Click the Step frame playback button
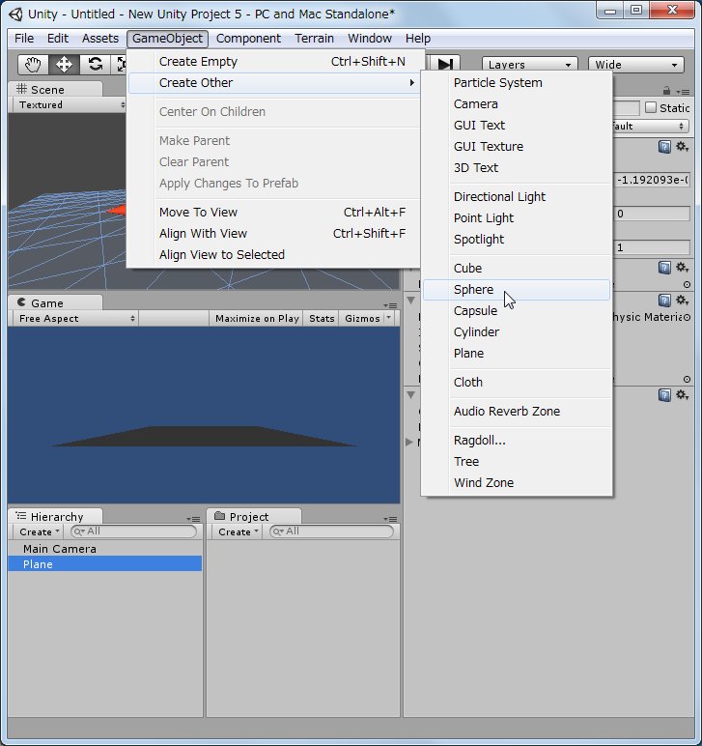 (444, 64)
